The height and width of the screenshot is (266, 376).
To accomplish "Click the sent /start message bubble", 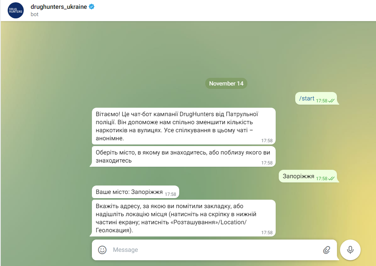I will point(316,99).
